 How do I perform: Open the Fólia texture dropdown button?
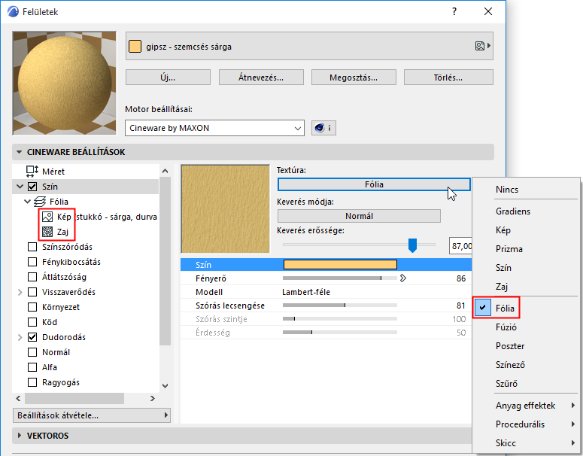tap(374, 184)
